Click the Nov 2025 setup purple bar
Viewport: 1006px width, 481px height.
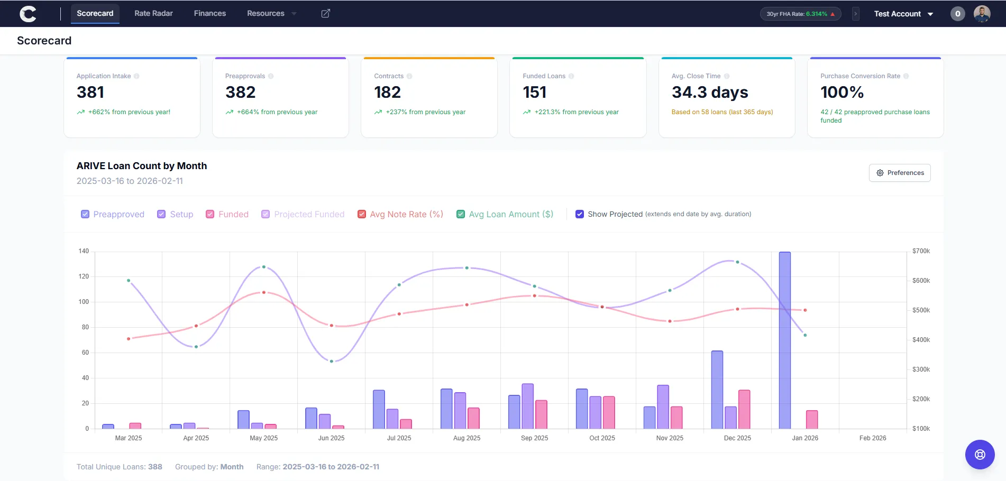click(663, 407)
